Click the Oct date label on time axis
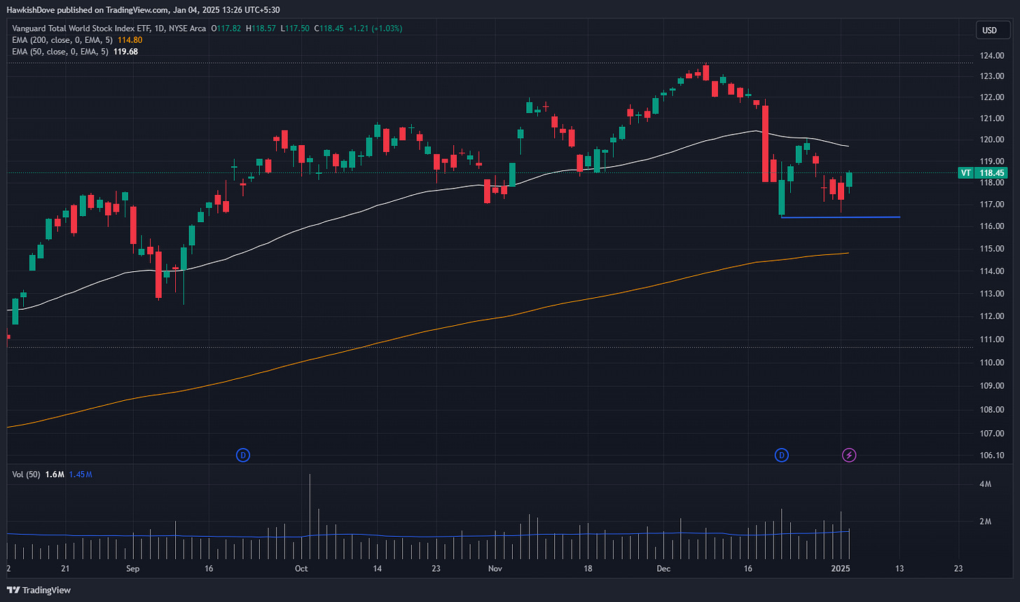This screenshot has height=602, width=1020. click(x=302, y=568)
